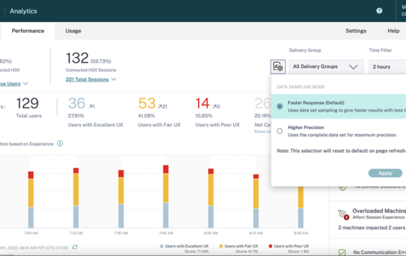The image size is (406, 256).
Task: Click the Overloaded Machines warning icon
Action: point(343,215)
